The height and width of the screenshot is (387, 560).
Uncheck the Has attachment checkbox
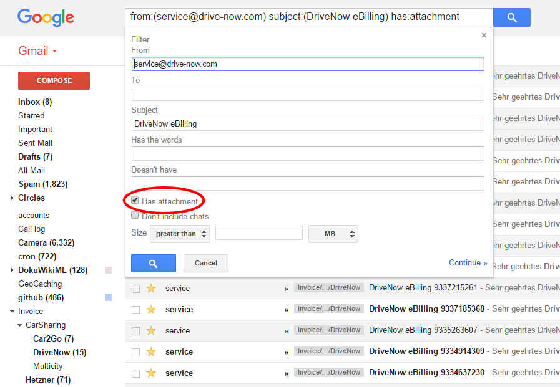(135, 200)
